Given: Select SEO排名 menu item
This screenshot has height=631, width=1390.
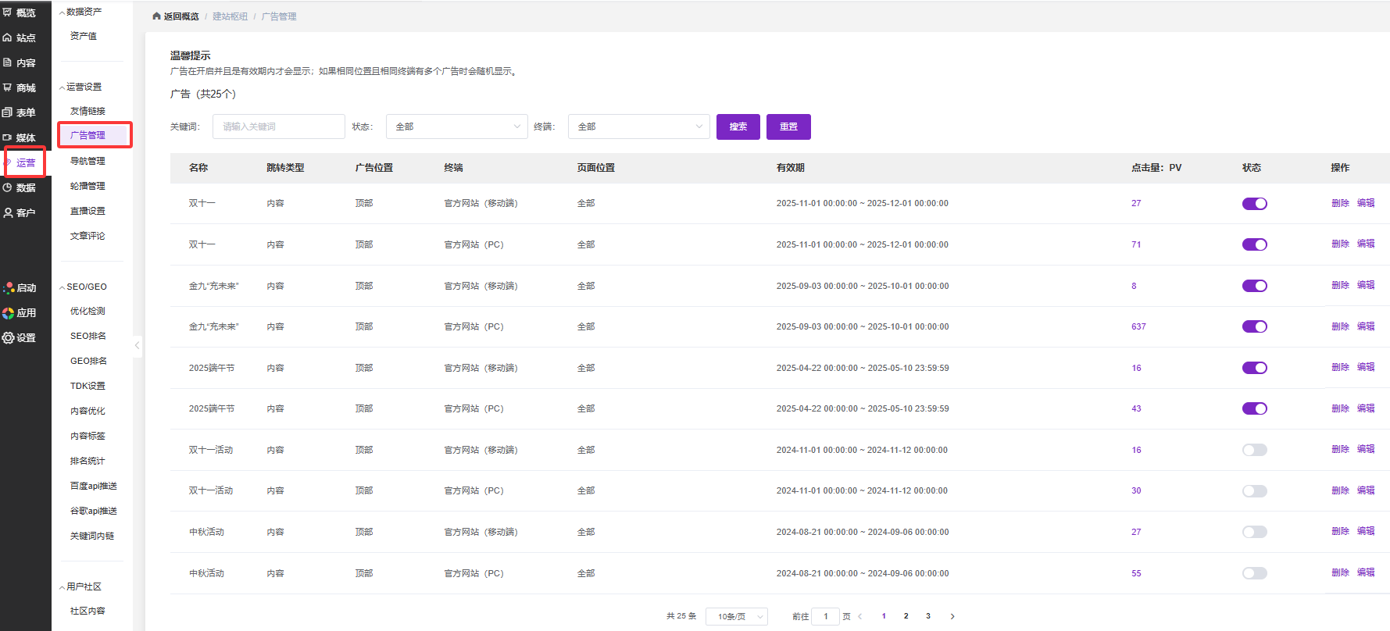Looking at the screenshot, I should point(88,336).
